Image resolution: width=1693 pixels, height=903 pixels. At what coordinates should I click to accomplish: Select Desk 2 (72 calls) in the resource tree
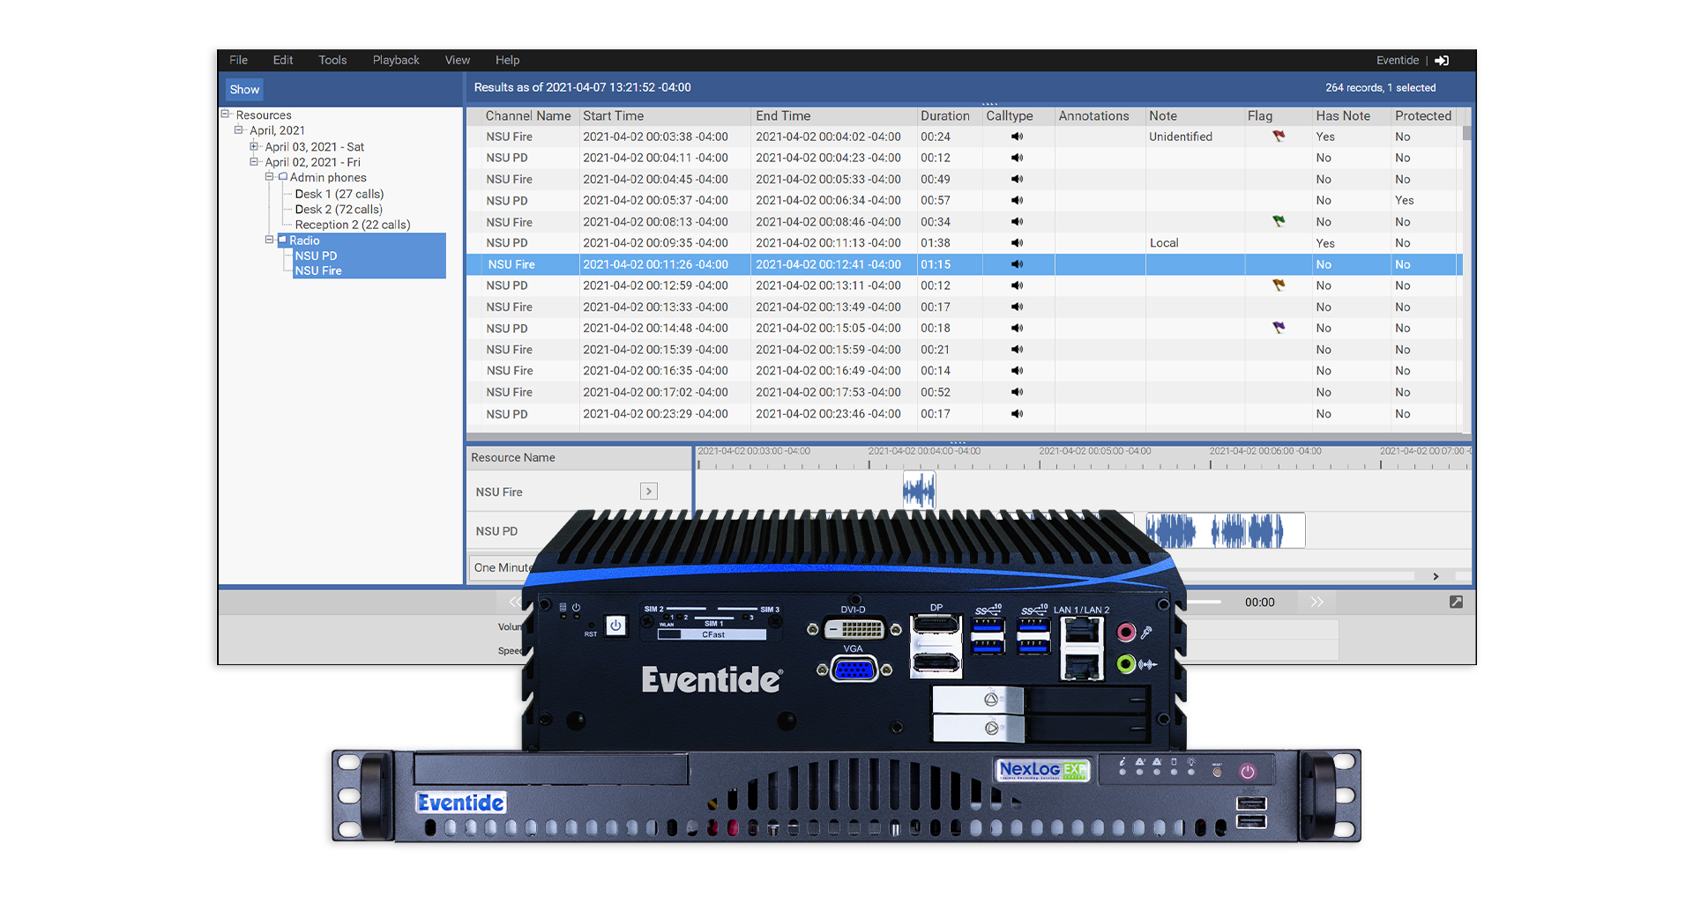click(x=339, y=209)
